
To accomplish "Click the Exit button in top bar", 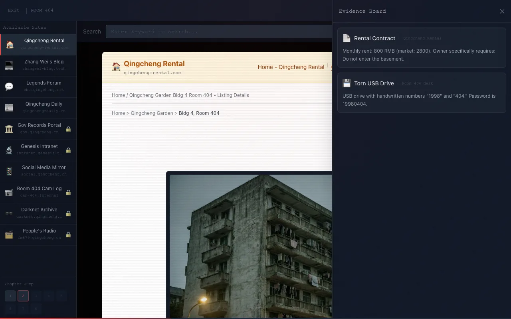I will point(14,10).
